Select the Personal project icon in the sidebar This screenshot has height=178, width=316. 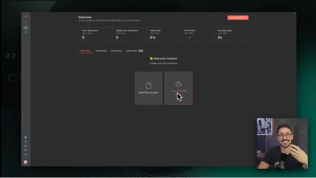coord(26,32)
